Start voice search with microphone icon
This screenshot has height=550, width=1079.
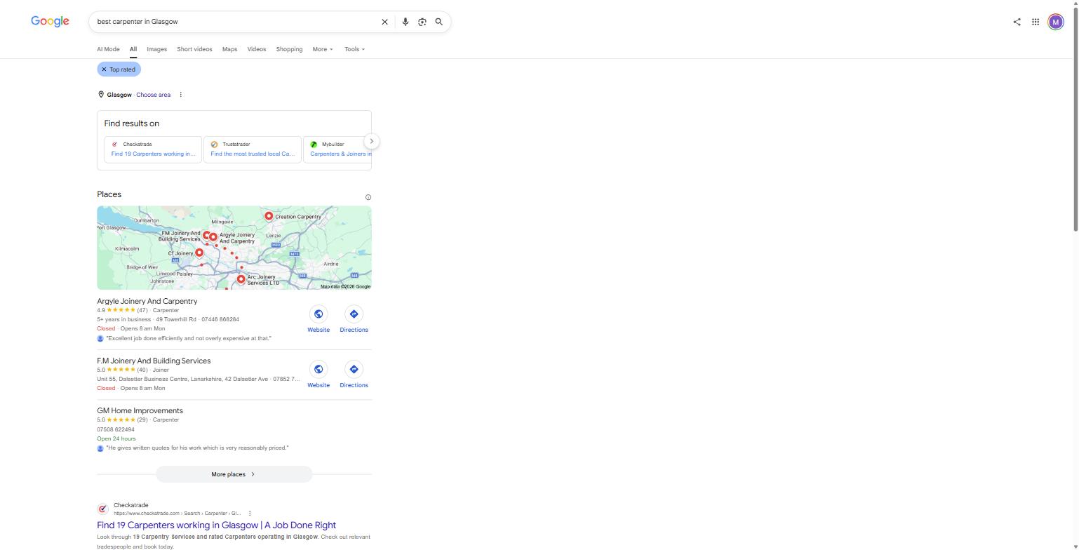(x=405, y=22)
